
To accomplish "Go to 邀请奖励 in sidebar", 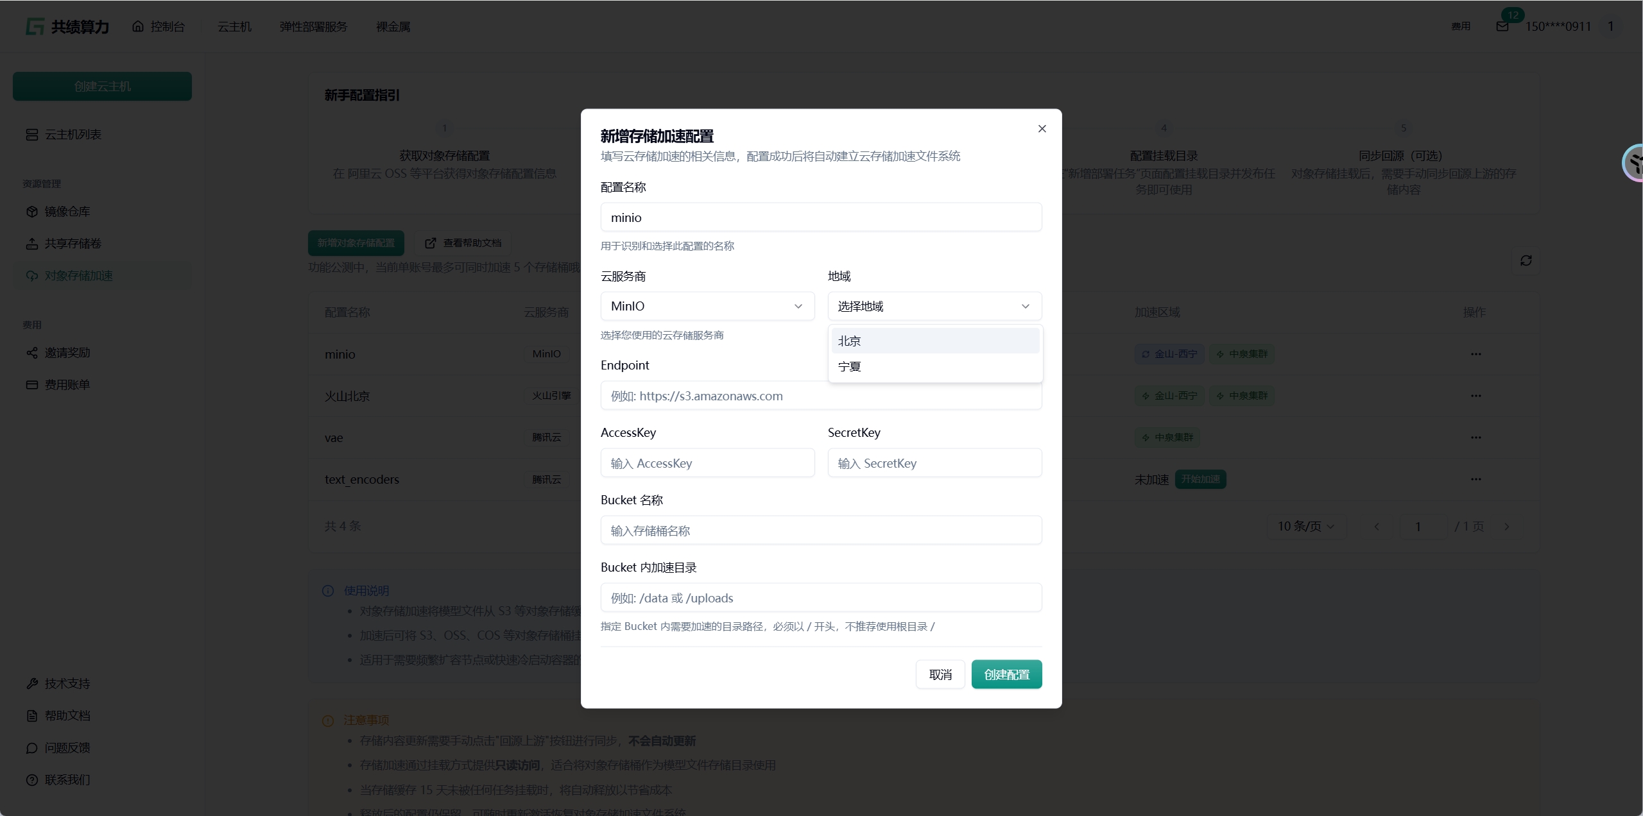I will (67, 353).
